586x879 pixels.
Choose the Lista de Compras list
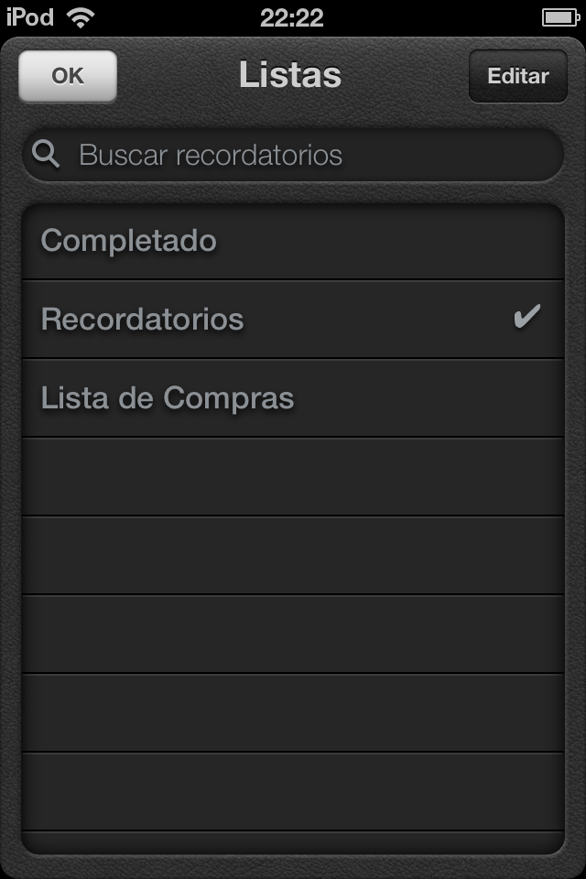tap(293, 398)
